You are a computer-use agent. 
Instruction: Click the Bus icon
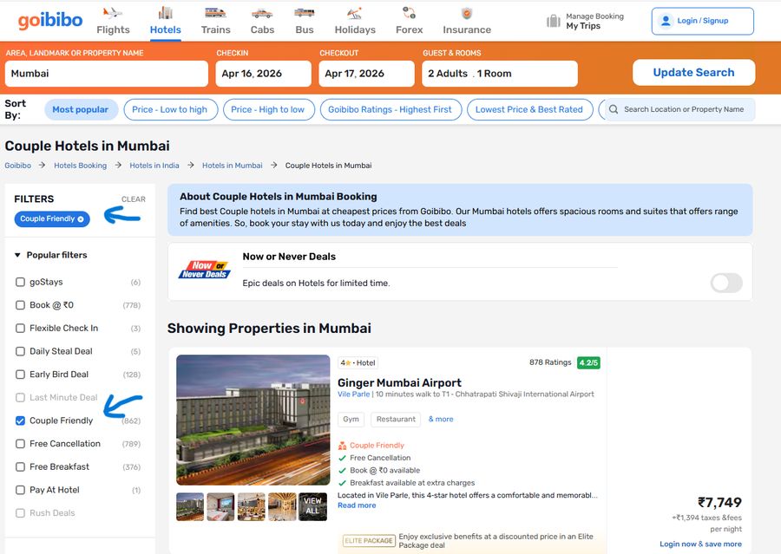[305, 12]
